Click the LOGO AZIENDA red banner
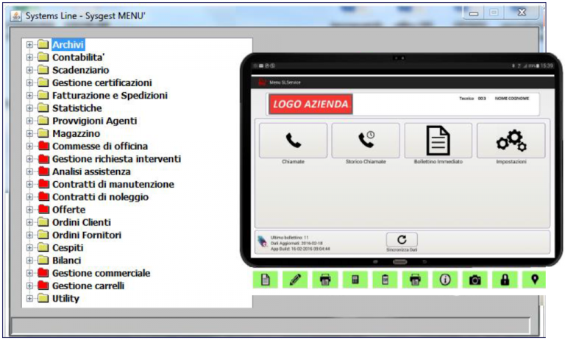Screen dimensions: 565x340 coord(310,105)
